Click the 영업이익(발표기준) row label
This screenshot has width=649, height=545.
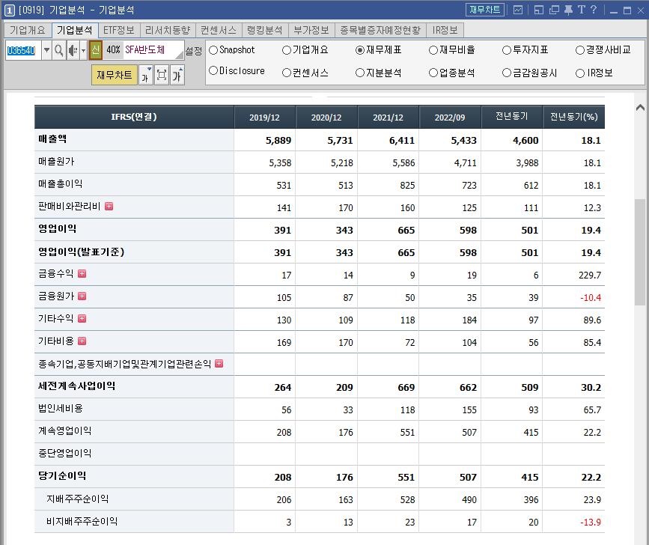[x=81, y=252]
